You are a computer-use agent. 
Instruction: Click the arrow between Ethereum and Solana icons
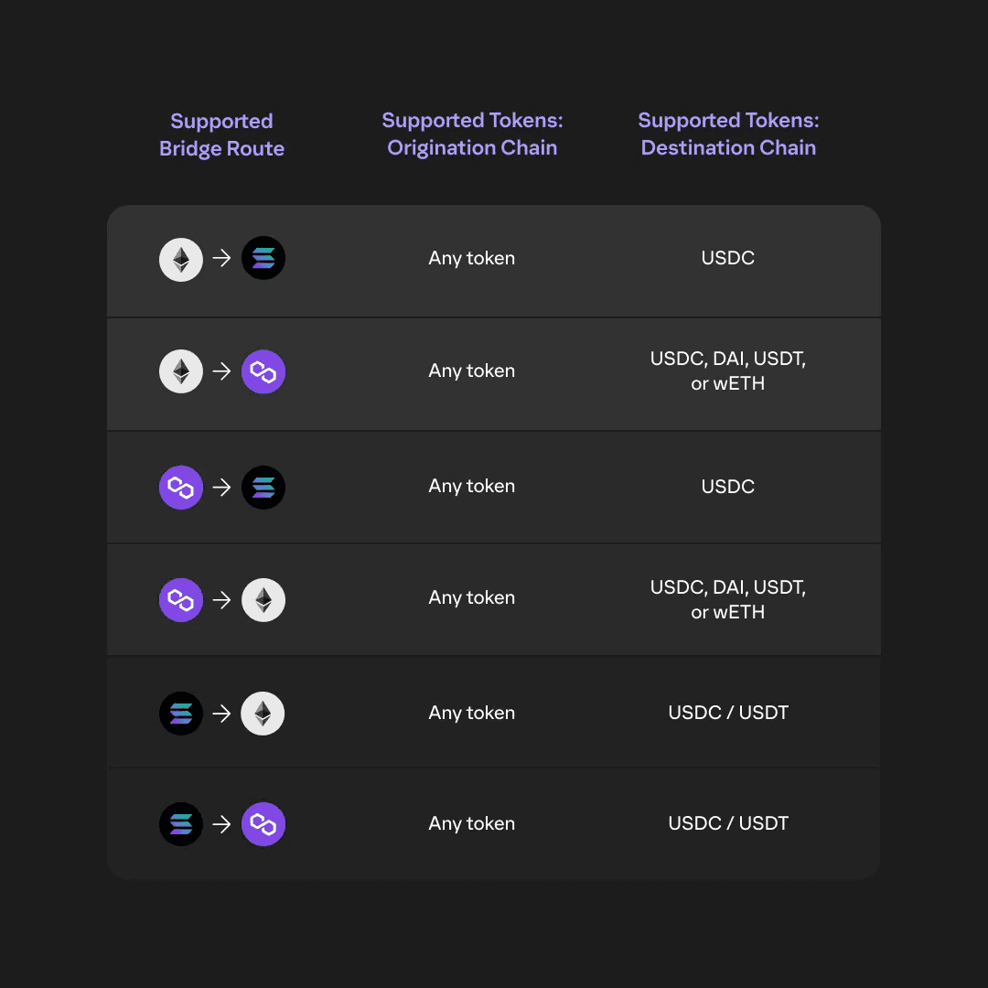[221, 258]
